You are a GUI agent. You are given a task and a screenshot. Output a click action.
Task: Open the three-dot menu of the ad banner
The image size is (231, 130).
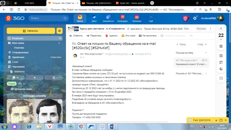pos(210,29)
